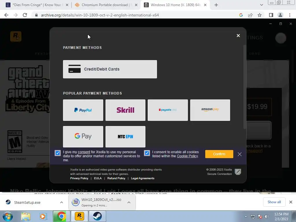Dismiss the consent banner with X
Screen dimensions: 296x222
pyautogui.click(x=240, y=154)
